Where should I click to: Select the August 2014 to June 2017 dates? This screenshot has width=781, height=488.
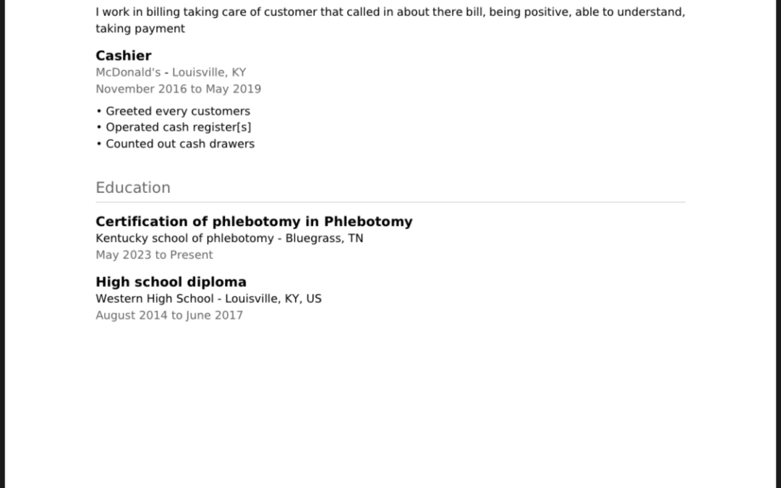click(169, 315)
